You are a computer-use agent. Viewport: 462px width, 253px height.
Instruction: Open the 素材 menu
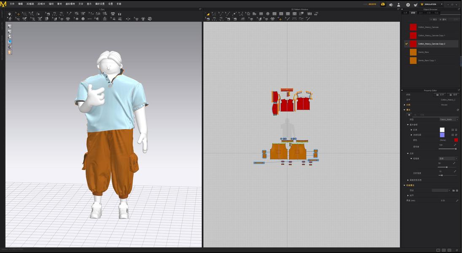(59, 4)
